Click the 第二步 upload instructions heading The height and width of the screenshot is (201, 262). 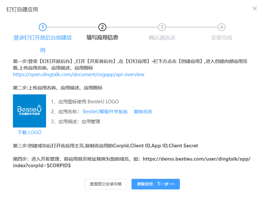58,88
